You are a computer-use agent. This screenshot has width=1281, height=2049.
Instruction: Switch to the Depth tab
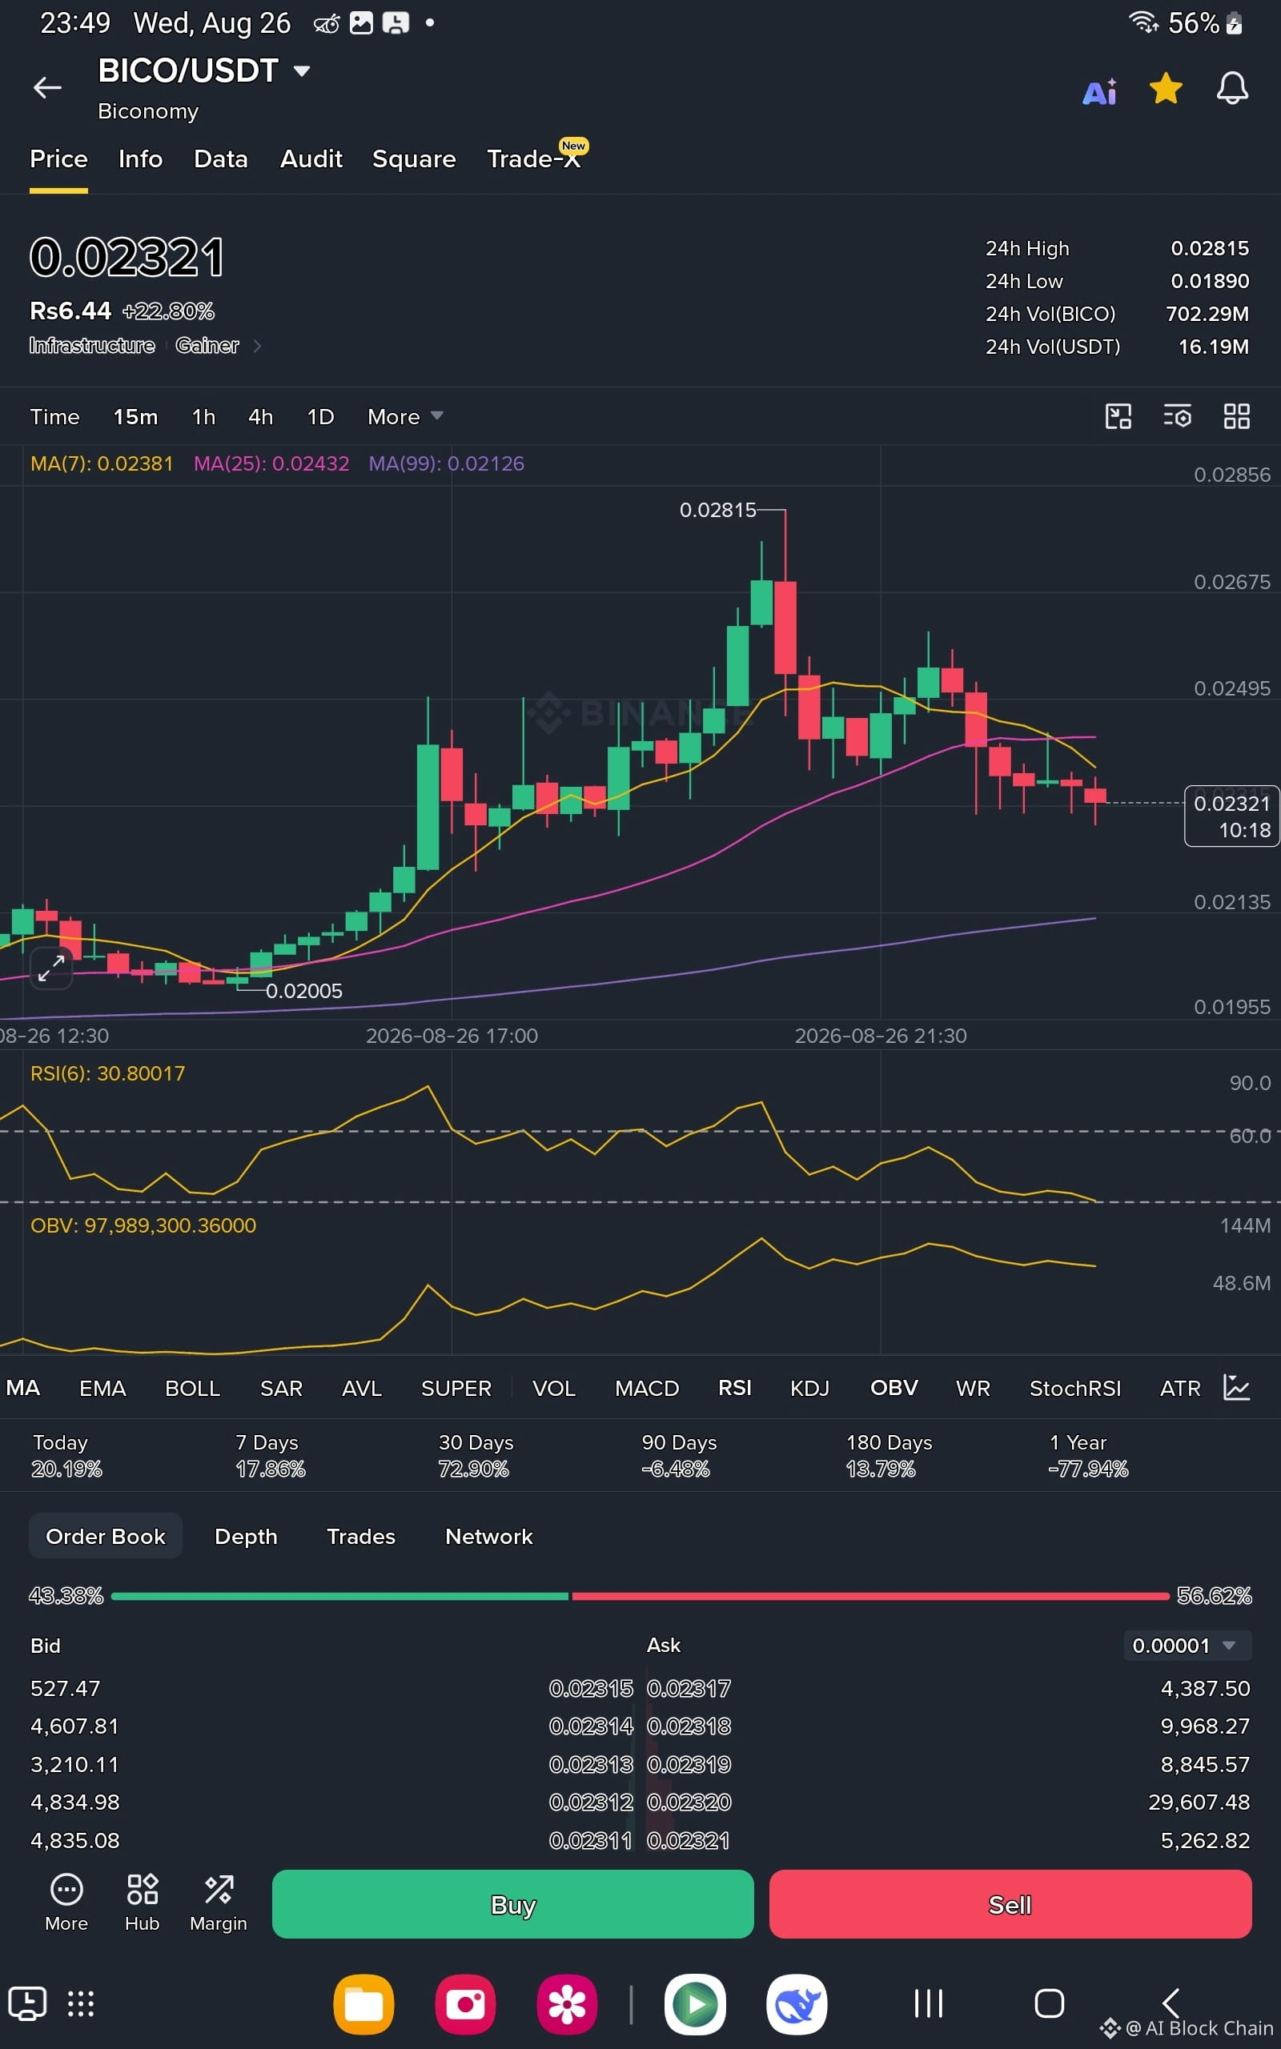(x=246, y=1536)
